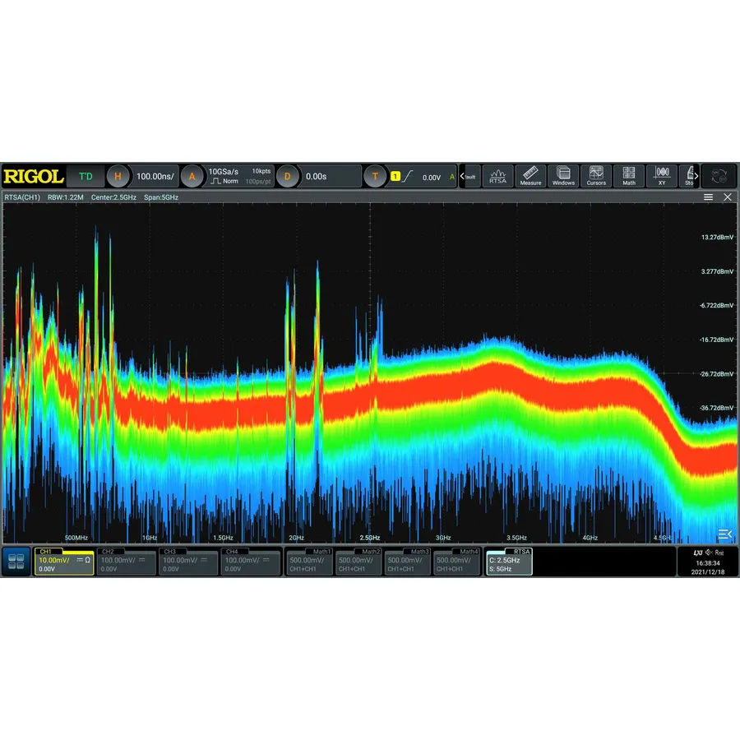Open the Math function panel
Image resolution: width=740 pixels, height=740 pixels.
click(629, 176)
